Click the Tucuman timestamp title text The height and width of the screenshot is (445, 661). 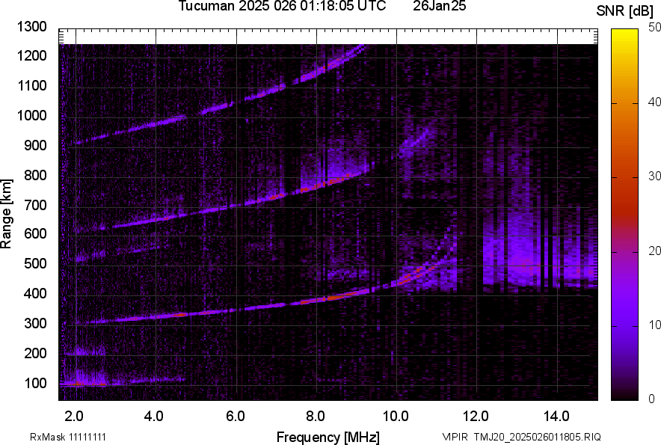pos(282,7)
